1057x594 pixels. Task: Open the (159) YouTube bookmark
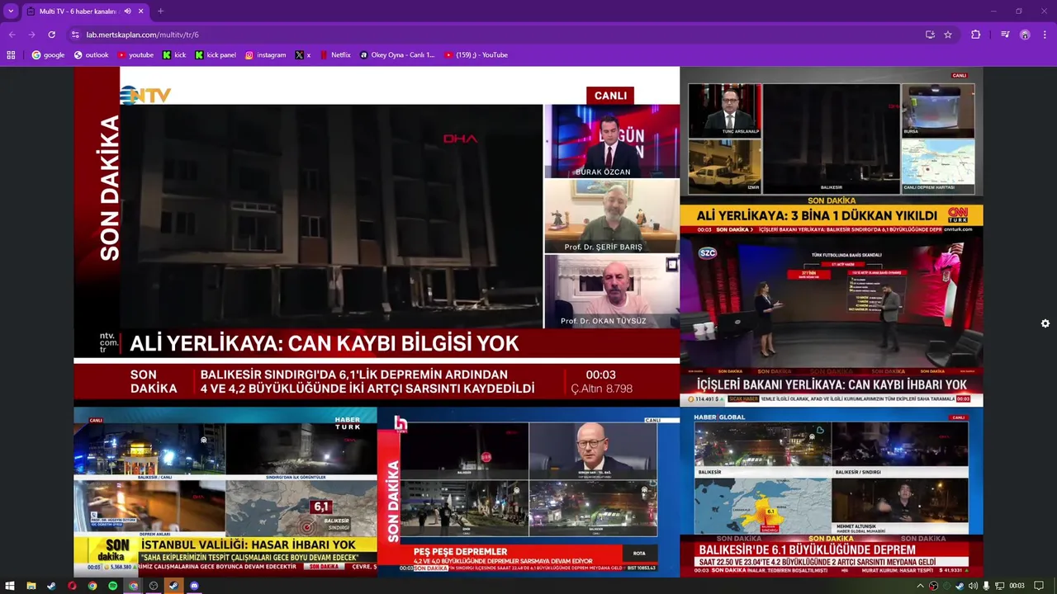[476, 55]
